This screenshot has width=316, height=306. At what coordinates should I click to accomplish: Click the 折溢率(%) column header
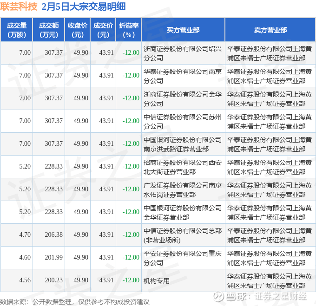[x=129, y=30]
